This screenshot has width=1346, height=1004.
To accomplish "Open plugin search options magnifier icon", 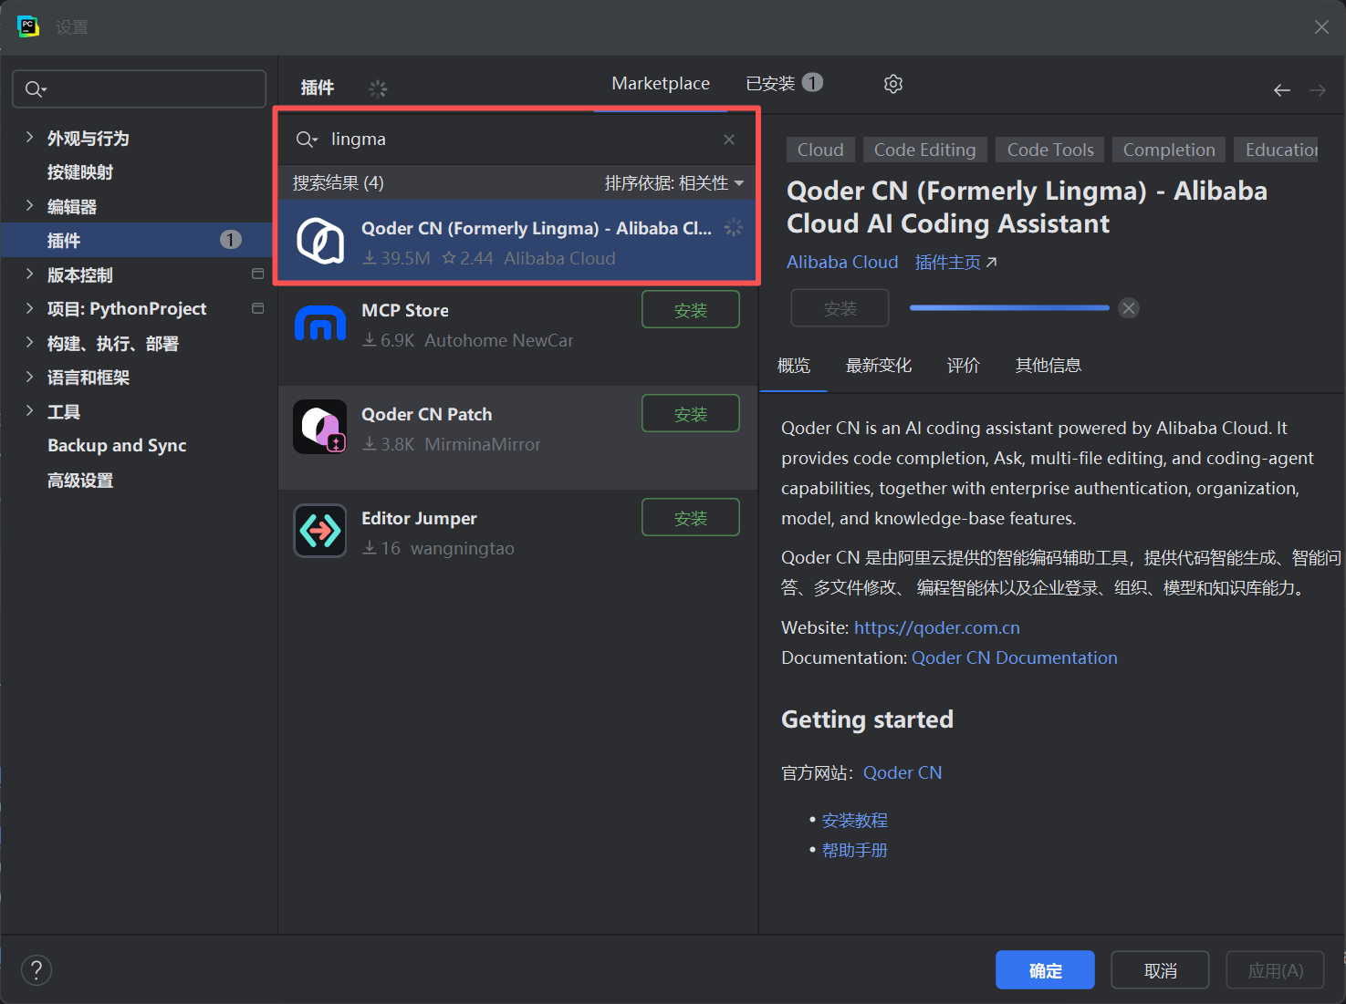I will (x=307, y=140).
